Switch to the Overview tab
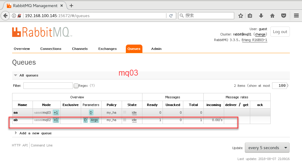Viewport: 302px width, 168px height. pyautogui.click(x=22, y=49)
